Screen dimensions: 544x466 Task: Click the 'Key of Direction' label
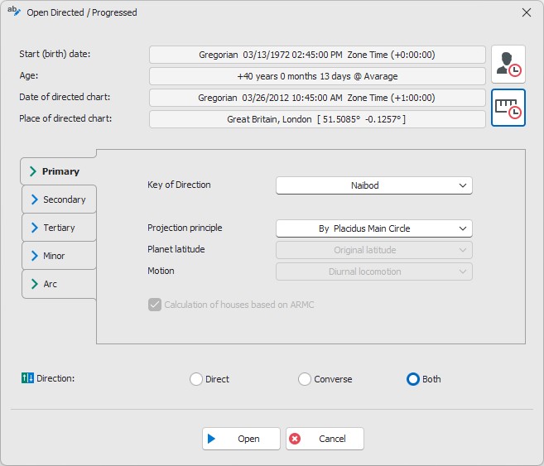point(179,185)
